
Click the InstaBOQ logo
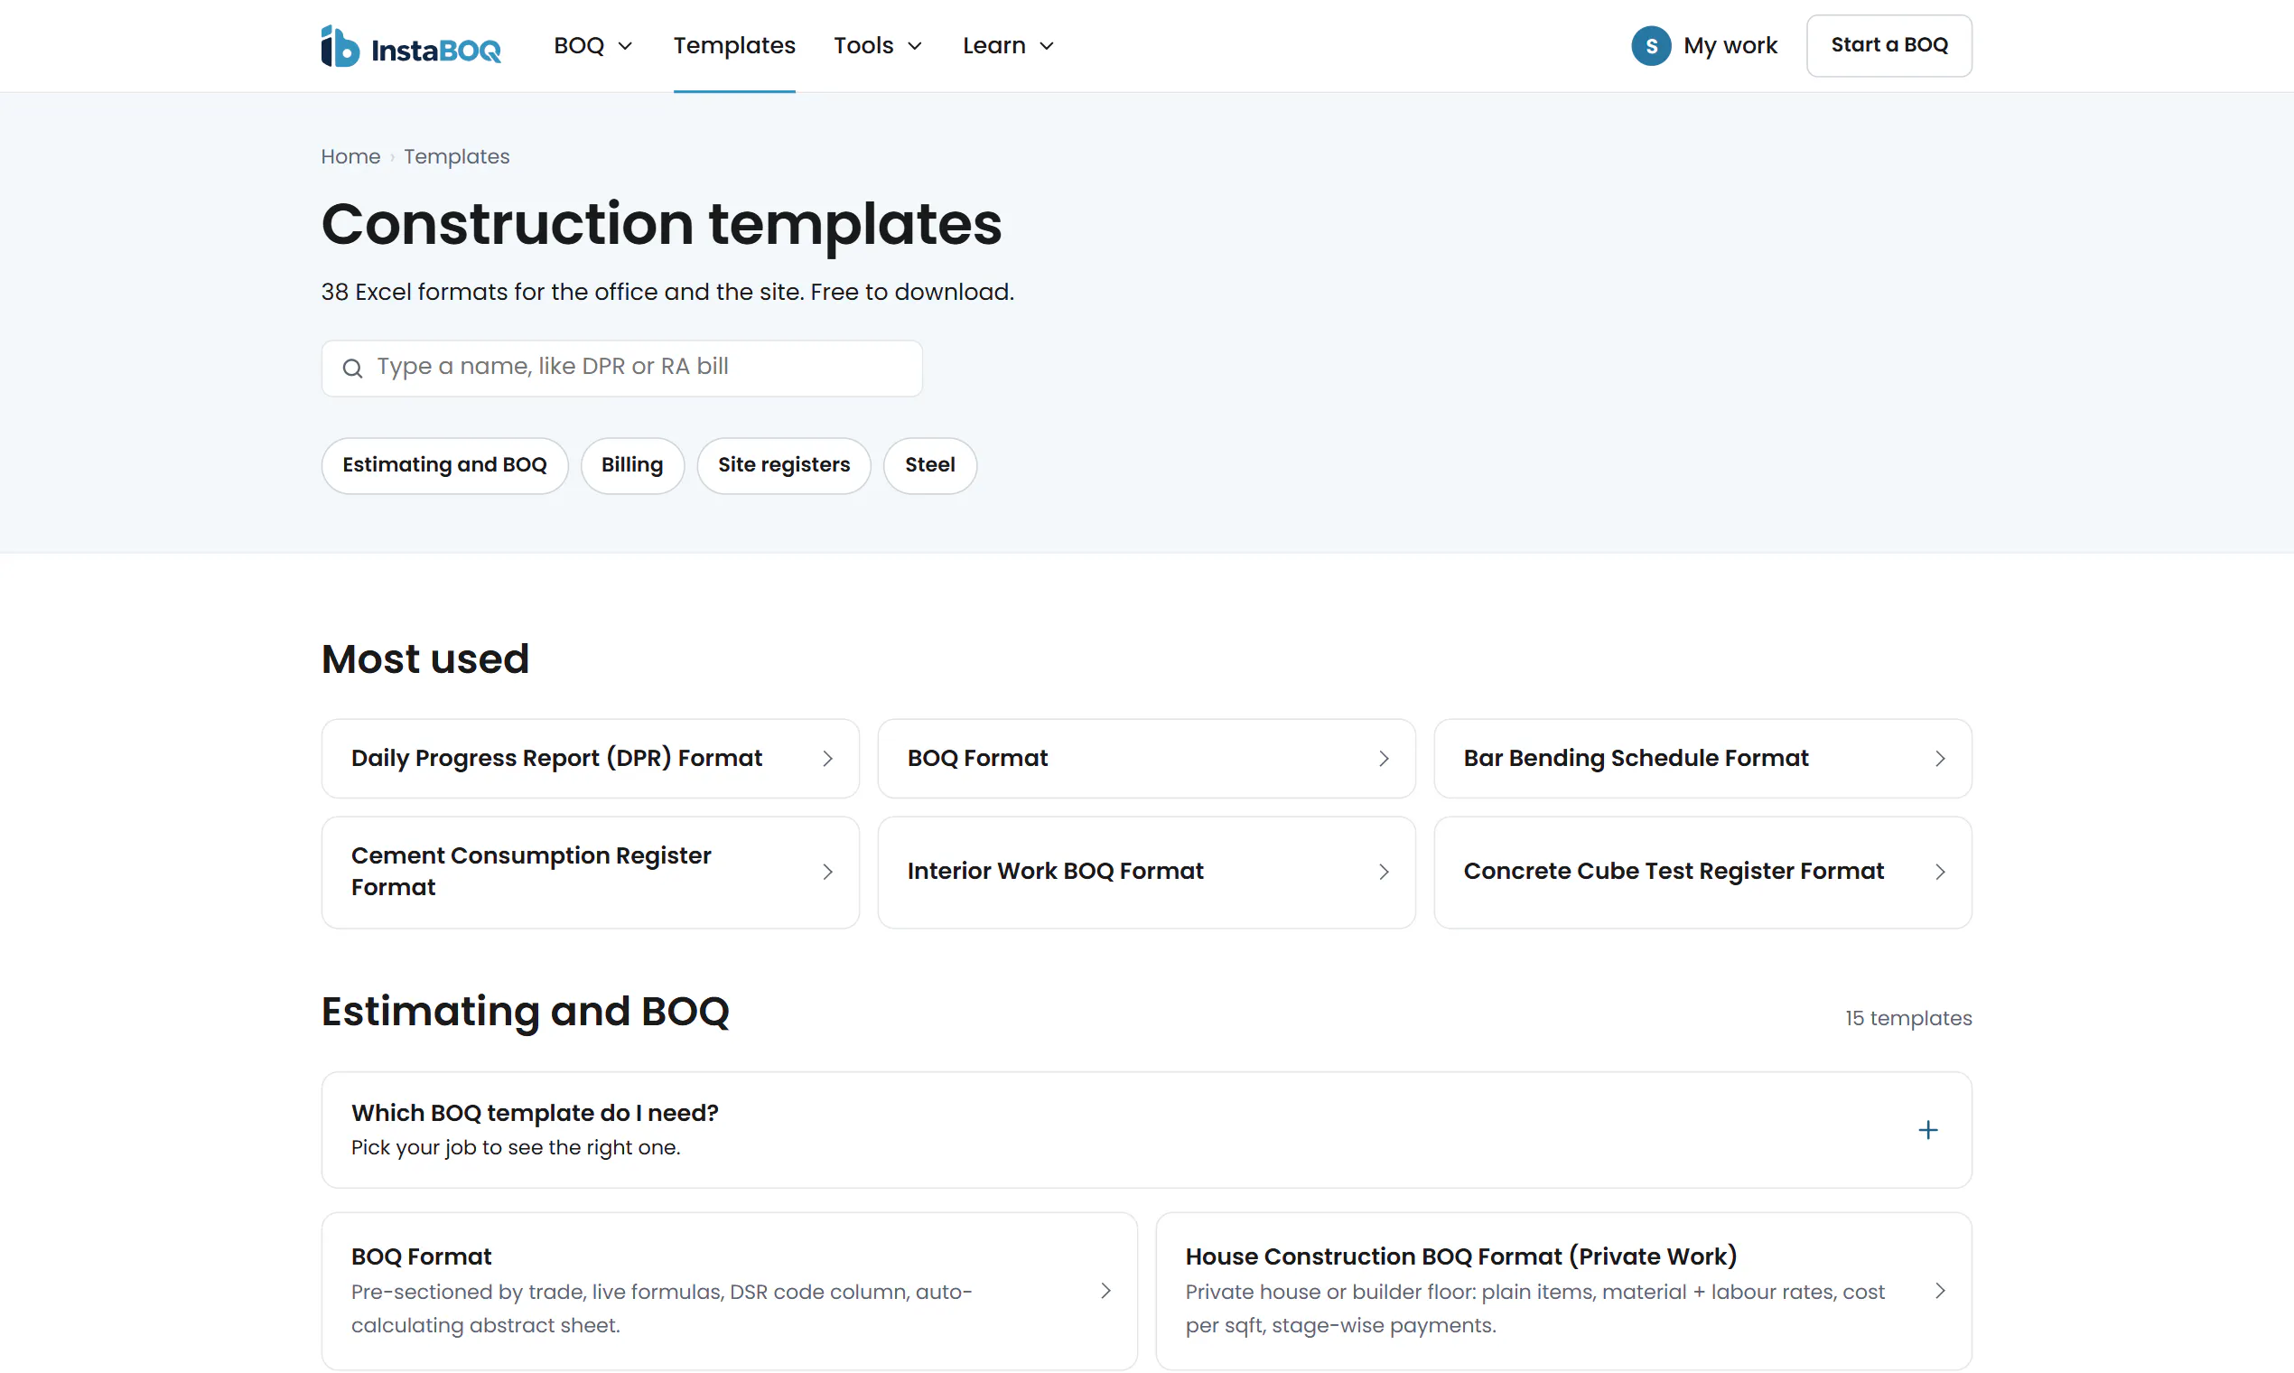click(411, 46)
